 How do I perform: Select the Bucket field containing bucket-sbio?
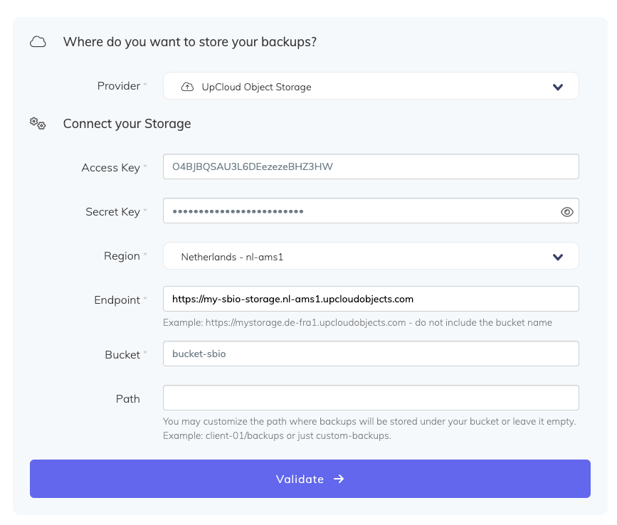tap(370, 354)
